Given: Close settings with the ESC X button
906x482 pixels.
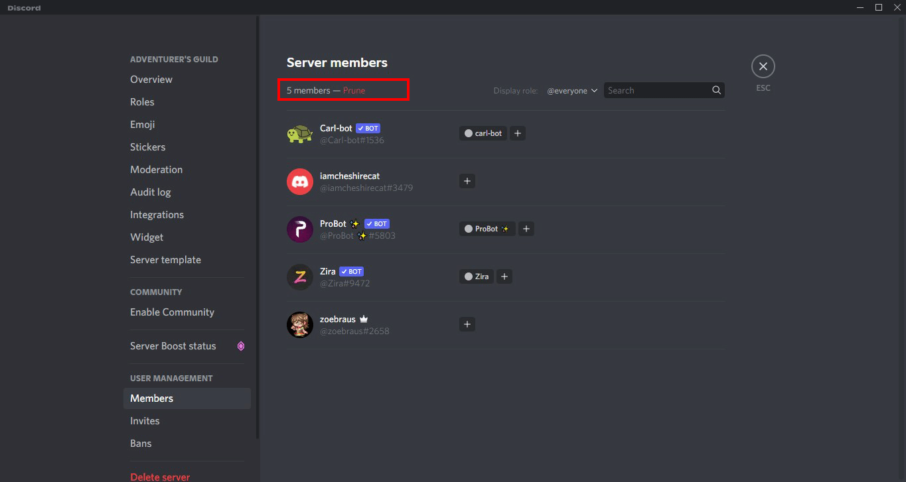Looking at the screenshot, I should (x=763, y=66).
